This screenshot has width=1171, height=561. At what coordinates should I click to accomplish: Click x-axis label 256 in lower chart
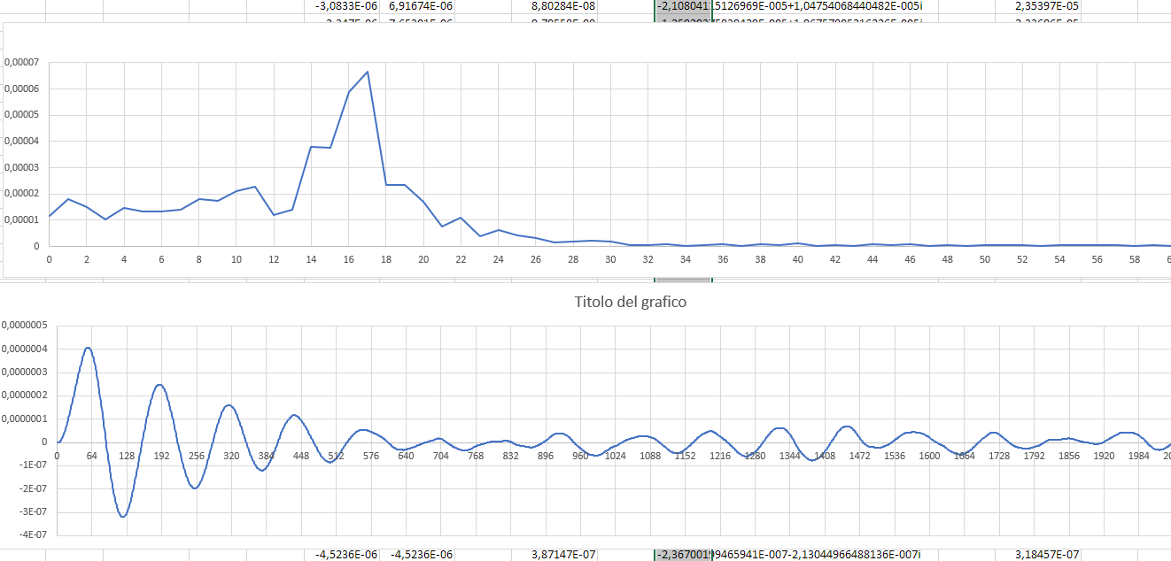pos(196,455)
